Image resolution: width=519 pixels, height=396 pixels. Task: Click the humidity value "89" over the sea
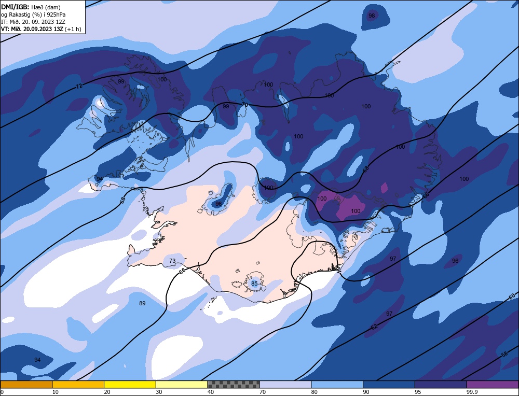click(x=142, y=303)
